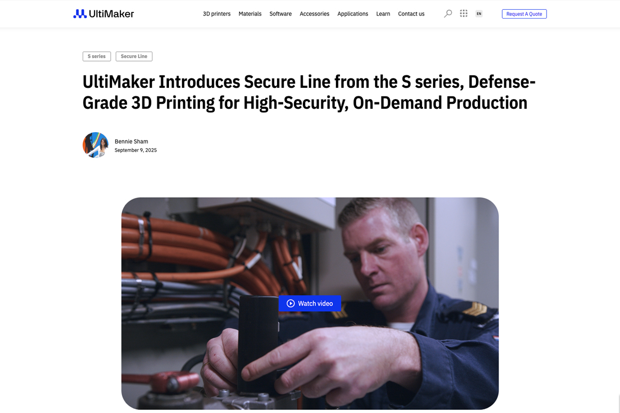Open the apps grid icon
620x413 pixels.
click(x=463, y=14)
